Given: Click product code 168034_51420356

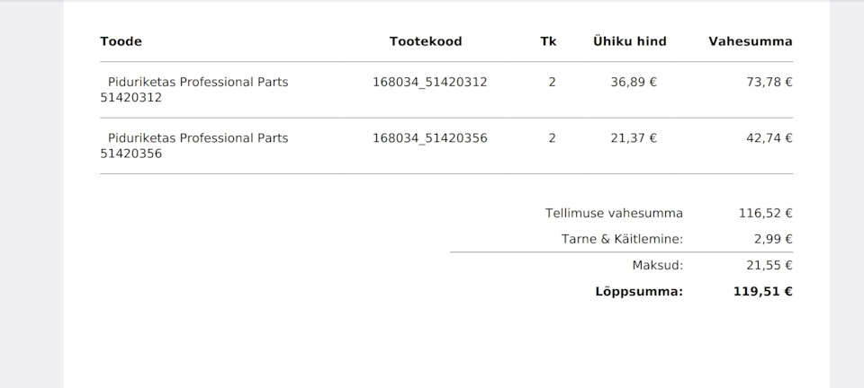Looking at the screenshot, I should point(429,138).
